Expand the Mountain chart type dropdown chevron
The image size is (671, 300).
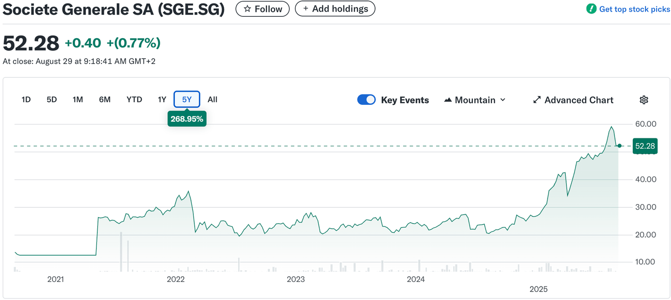click(x=503, y=100)
